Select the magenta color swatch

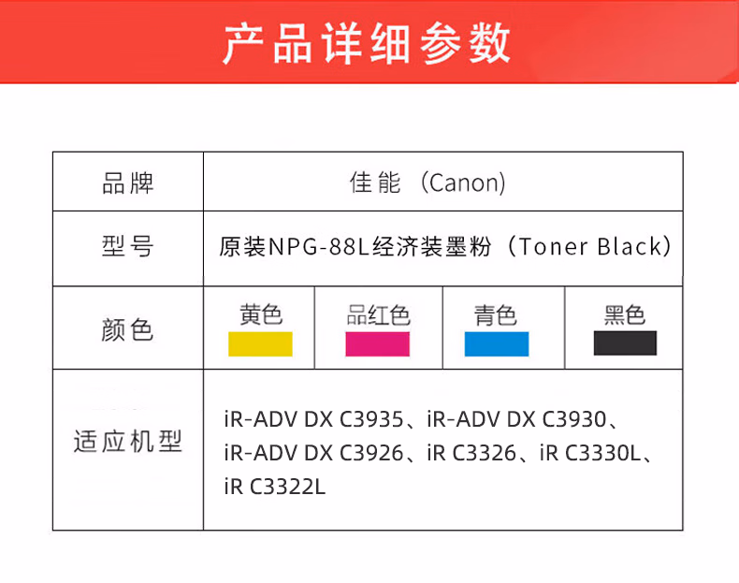point(377,343)
